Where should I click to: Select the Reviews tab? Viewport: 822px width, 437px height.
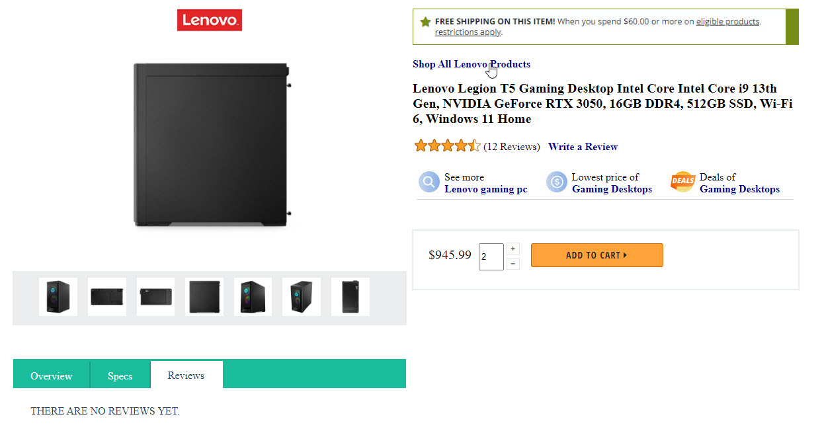click(x=186, y=375)
